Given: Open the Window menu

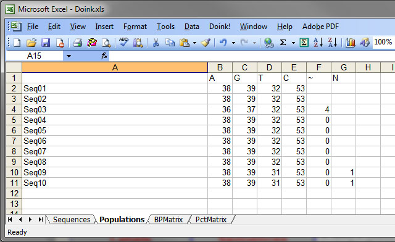Looking at the screenshot, I should [254, 27].
